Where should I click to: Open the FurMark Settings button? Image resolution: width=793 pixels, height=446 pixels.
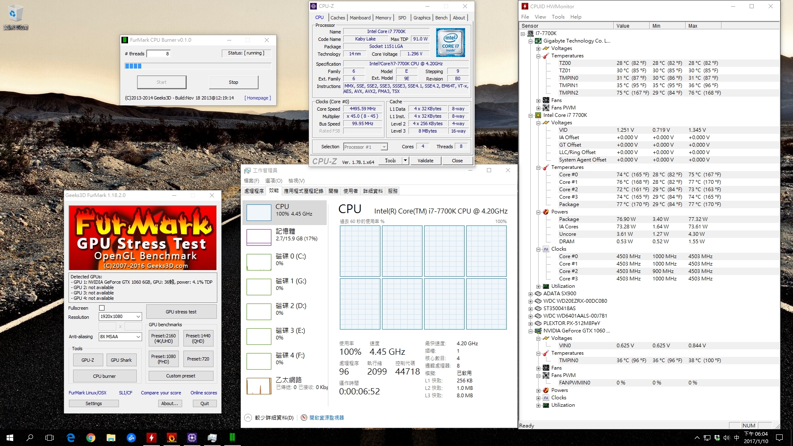tap(94, 403)
